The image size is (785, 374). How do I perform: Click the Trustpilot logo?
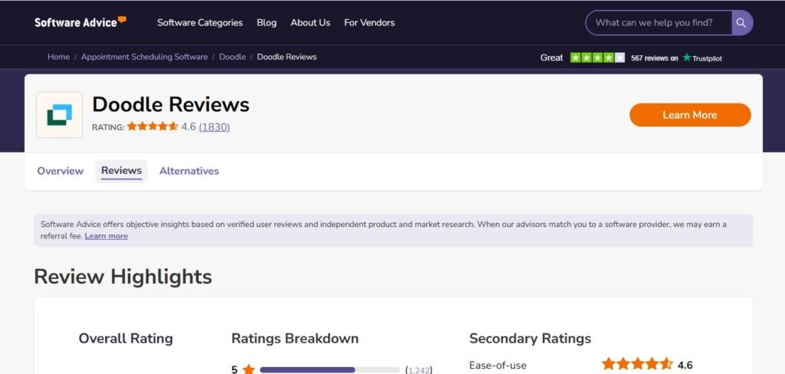[x=702, y=58]
